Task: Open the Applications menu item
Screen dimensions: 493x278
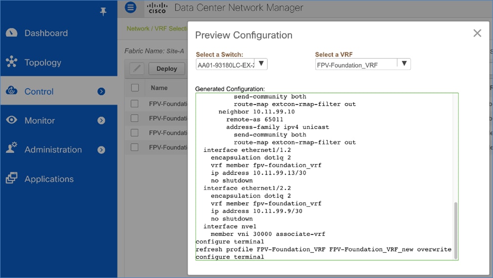Action: (x=49, y=179)
